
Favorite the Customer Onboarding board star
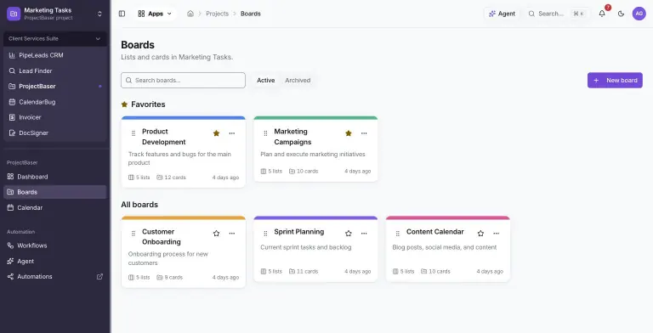216,234
